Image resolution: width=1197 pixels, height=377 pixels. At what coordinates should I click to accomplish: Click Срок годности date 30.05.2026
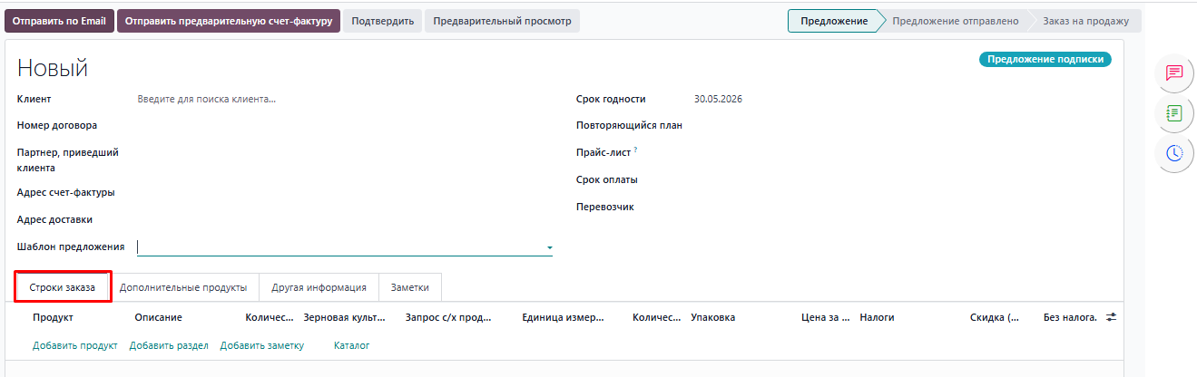pos(718,99)
